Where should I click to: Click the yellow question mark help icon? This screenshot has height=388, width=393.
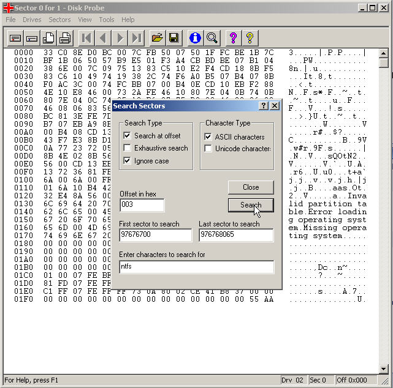coord(250,39)
